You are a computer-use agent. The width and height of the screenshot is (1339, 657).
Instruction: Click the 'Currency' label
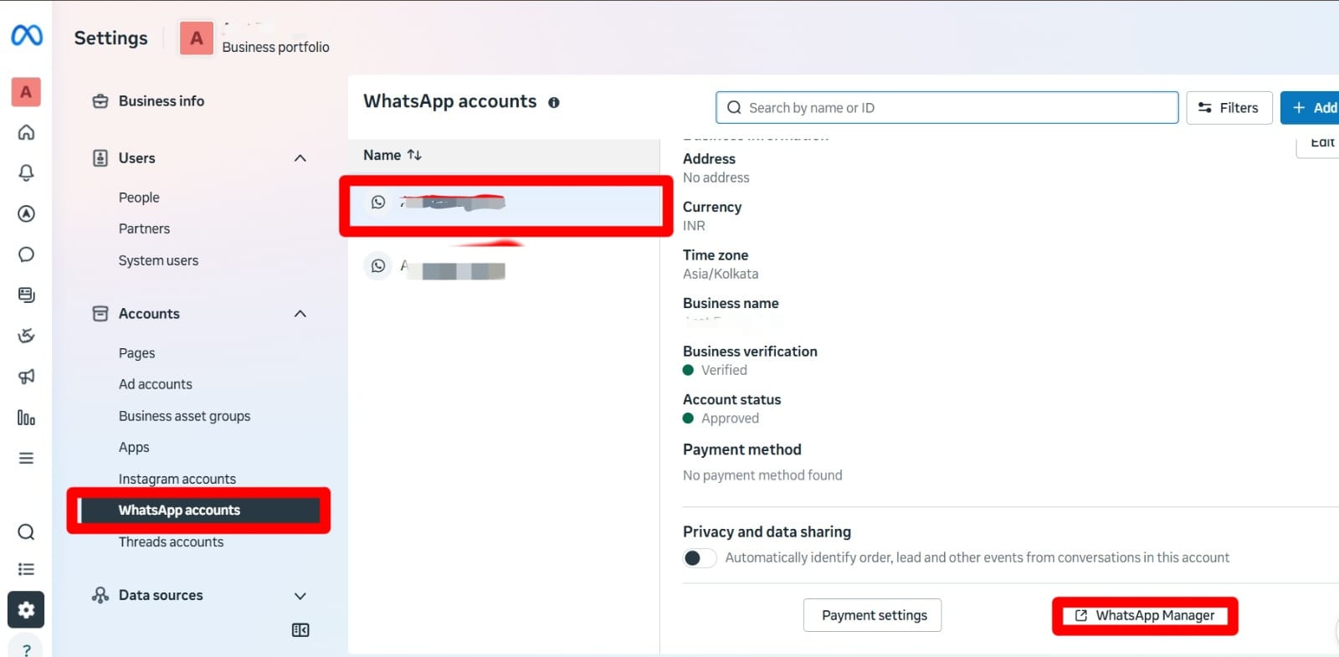coord(712,207)
